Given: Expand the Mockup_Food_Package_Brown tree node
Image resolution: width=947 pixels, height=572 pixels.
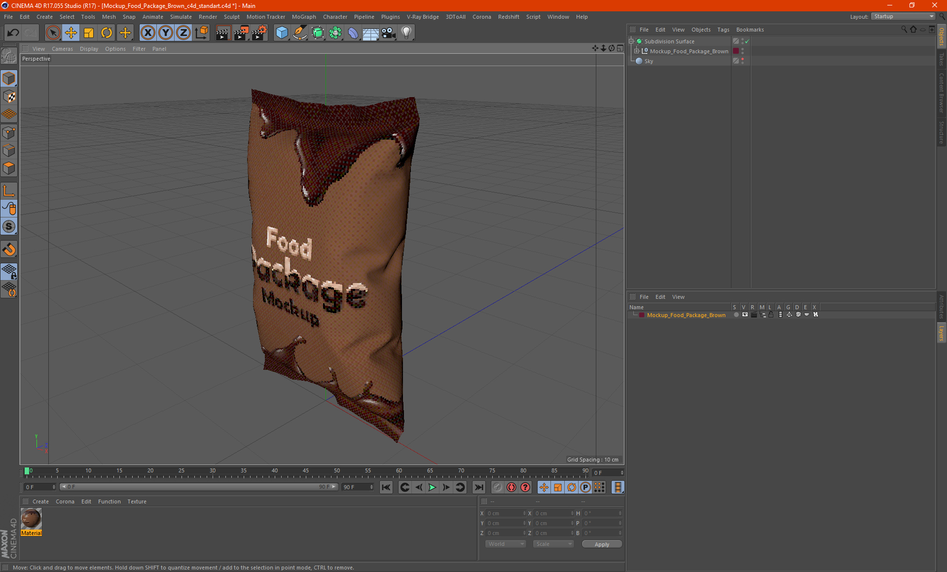Looking at the screenshot, I should pyautogui.click(x=637, y=51).
